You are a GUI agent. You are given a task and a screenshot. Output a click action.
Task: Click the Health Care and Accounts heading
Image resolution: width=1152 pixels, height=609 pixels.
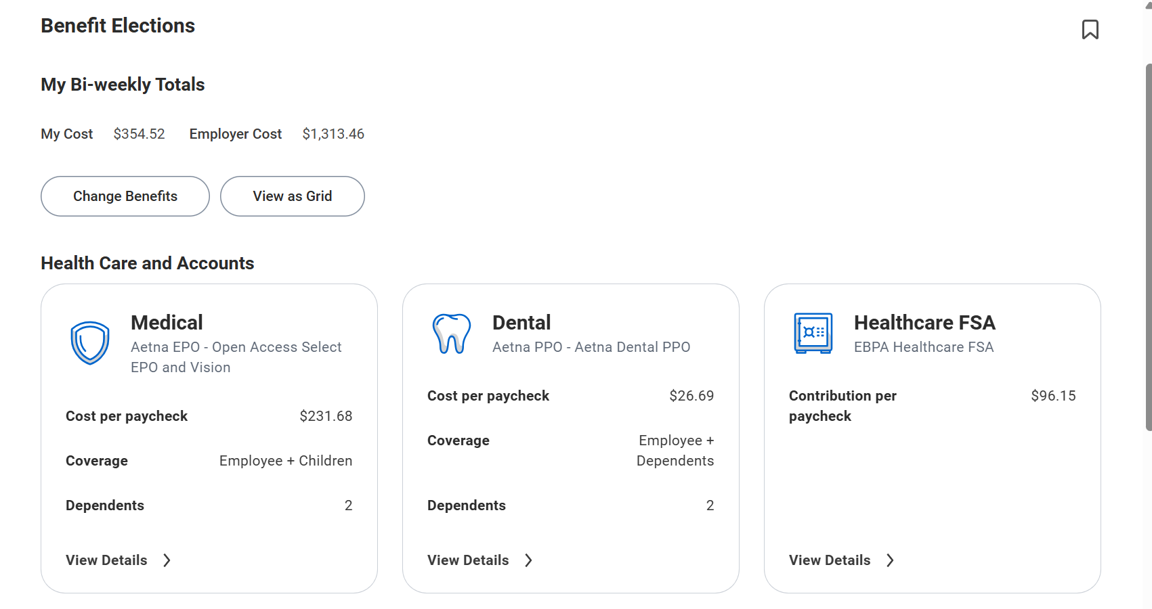click(x=147, y=263)
